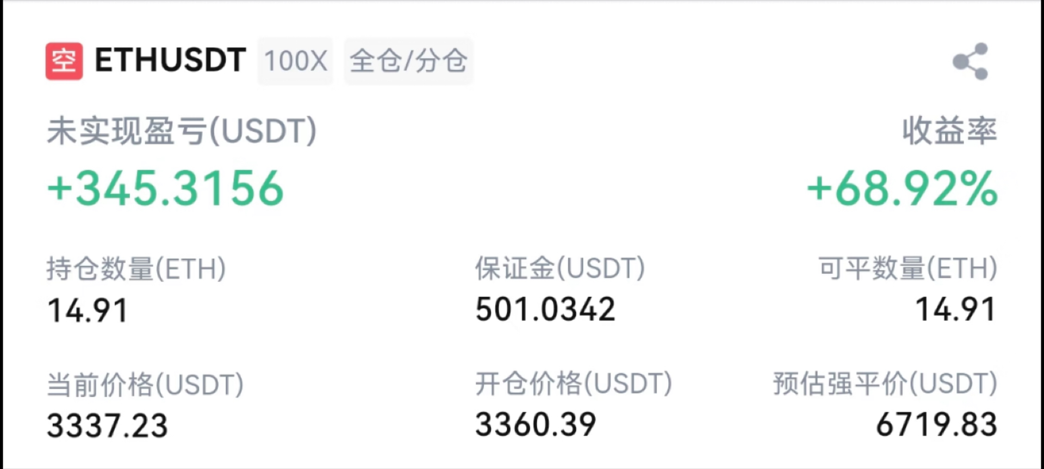Click the 开仓价格(USDT) entry price label

(x=574, y=384)
